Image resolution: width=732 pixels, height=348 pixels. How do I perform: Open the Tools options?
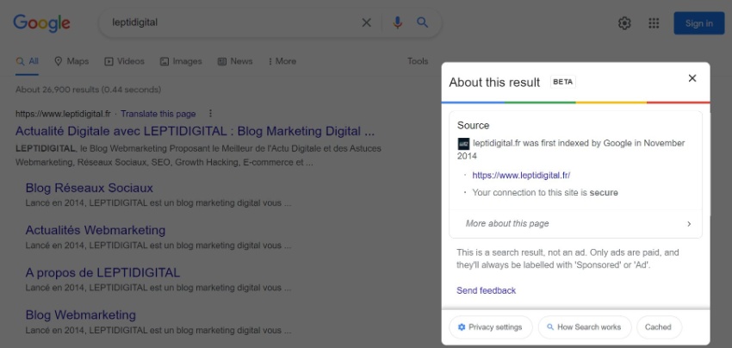coord(418,61)
